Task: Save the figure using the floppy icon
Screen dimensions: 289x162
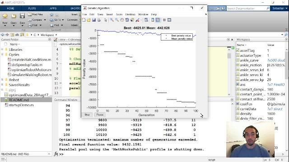Action: 94,20
